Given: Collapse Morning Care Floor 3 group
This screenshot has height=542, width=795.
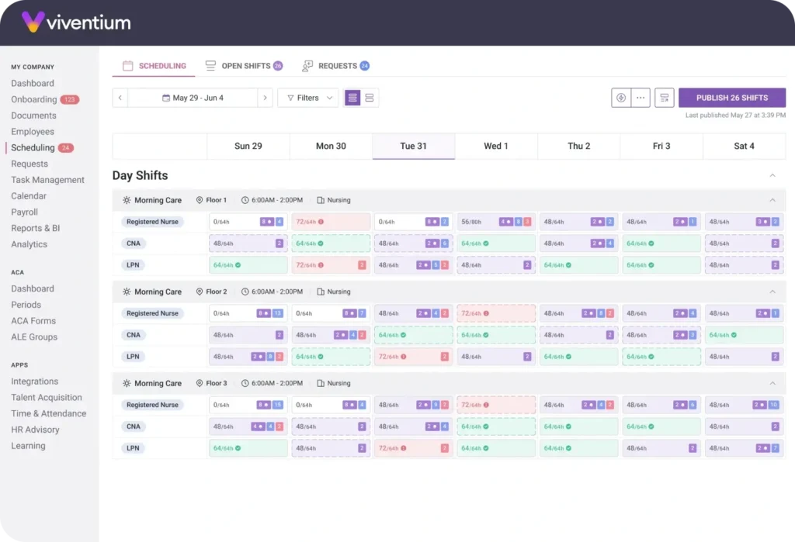Looking at the screenshot, I should (772, 383).
